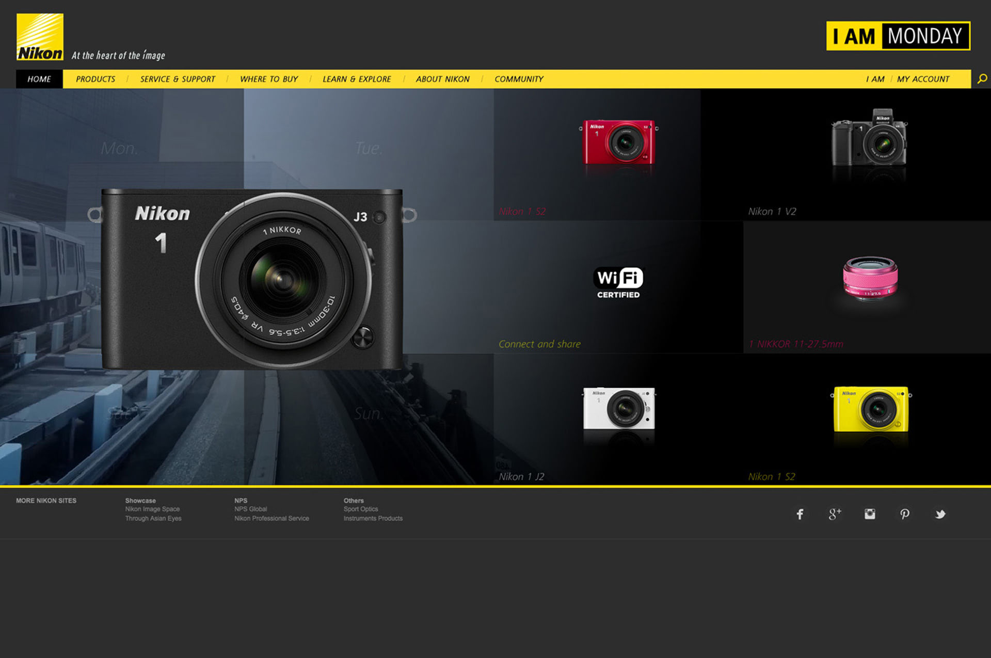Select the red Nikon 1 S2 camera
The image size is (991, 658).
click(x=618, y=142)
